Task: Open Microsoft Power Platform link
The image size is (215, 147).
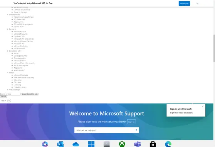Action: [24, 41]
